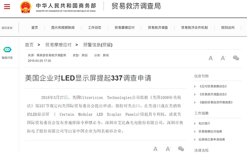Open 反倾销立案申请指南 link
Image resolution: width=247 pixels, height=153 pixels.
click(211, 140)
